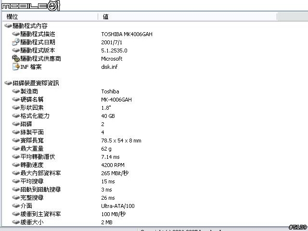This screenshot has height=231, width=308.
Task: Select the latency value 7.14 ms
Action: (x=110, y=157)
